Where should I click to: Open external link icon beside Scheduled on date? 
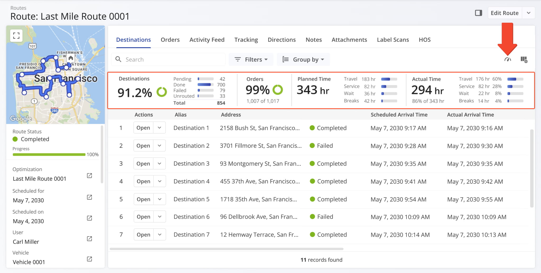point(90,218)
